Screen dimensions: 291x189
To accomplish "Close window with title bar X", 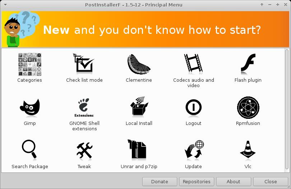I will point(286,5).
